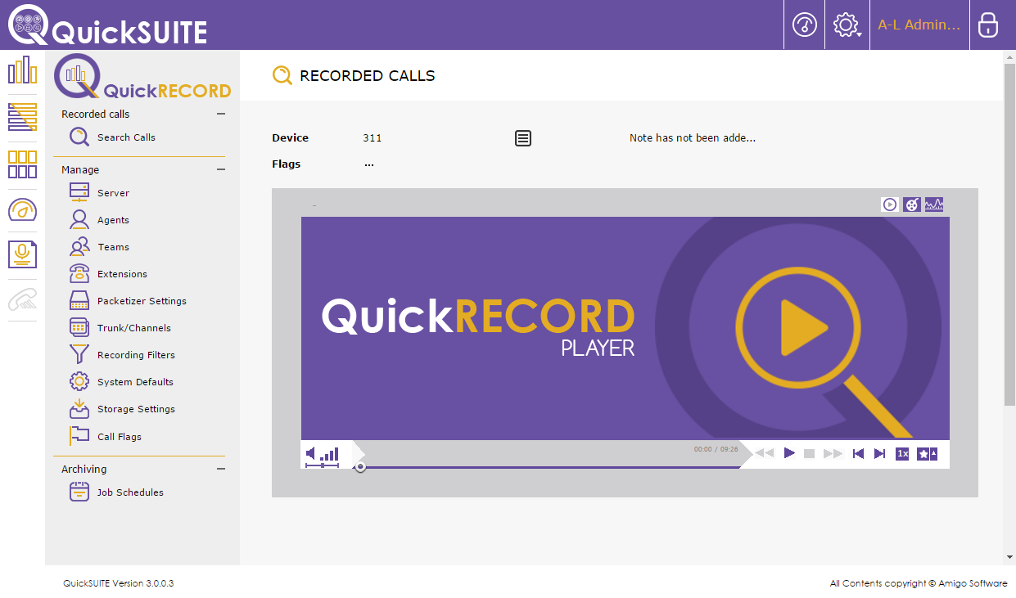Image resolution: width=1016 pixels, height=598 pixels.
Task: Mute the player via the speaker icon
Action: coord(311,453)
